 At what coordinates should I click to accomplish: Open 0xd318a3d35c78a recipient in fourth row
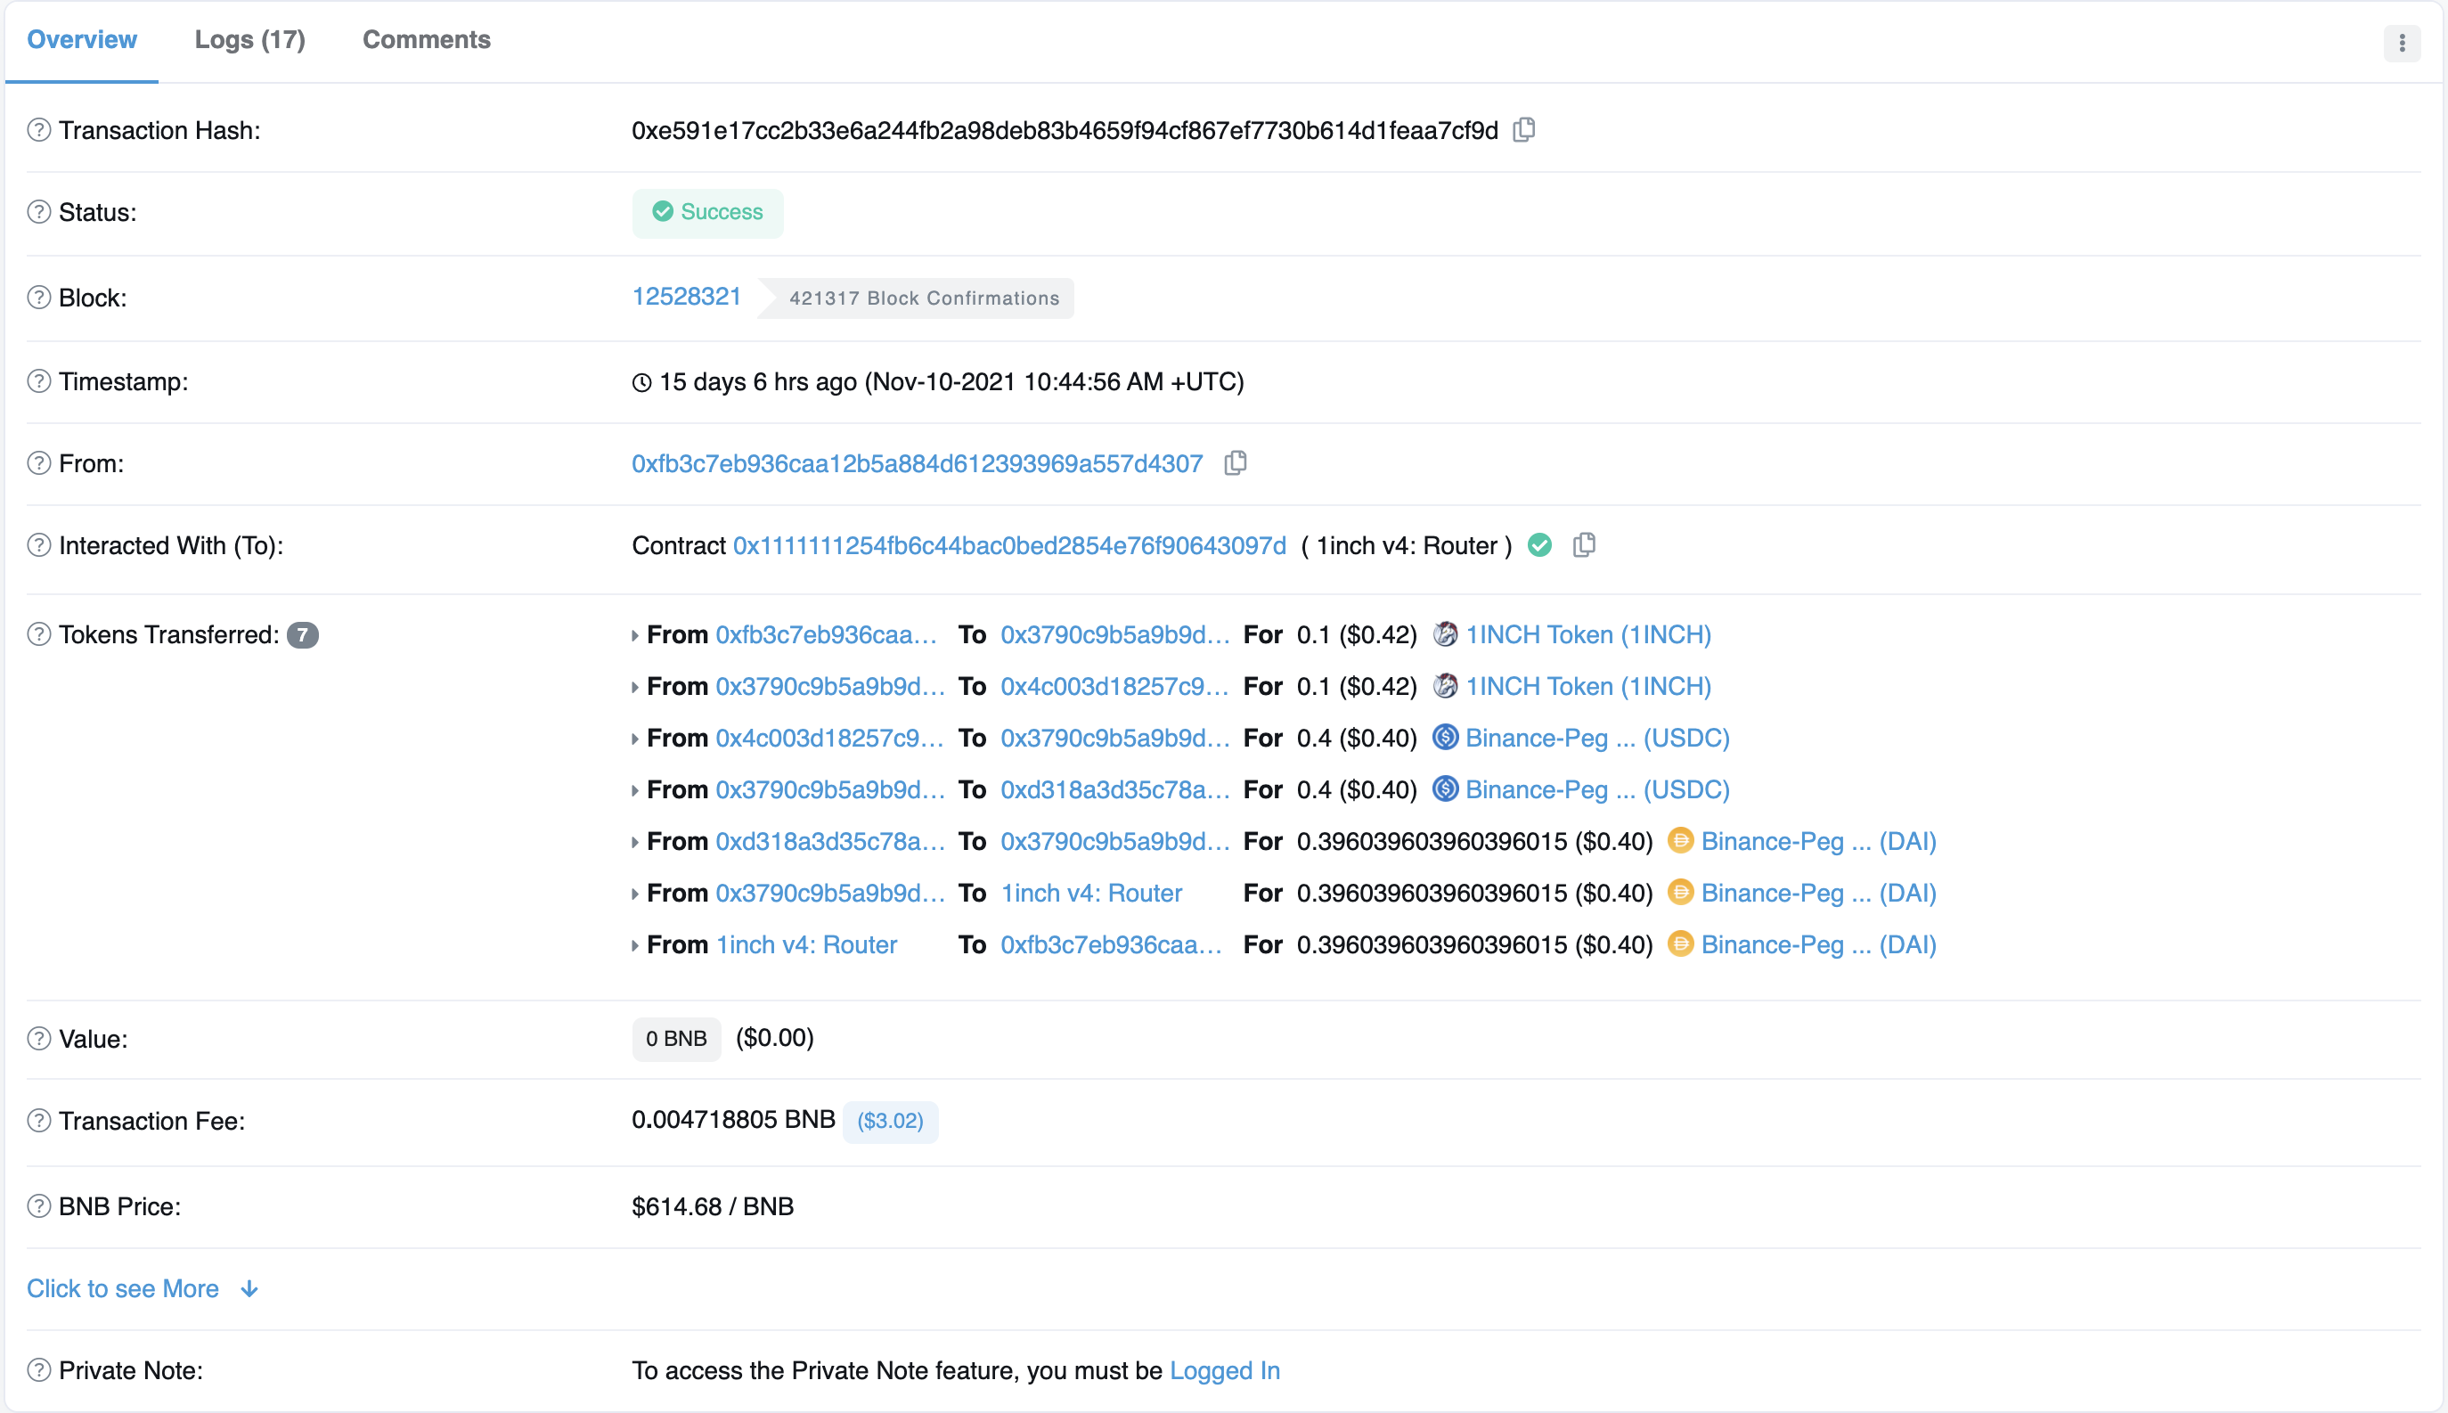tap(1114, 789)
